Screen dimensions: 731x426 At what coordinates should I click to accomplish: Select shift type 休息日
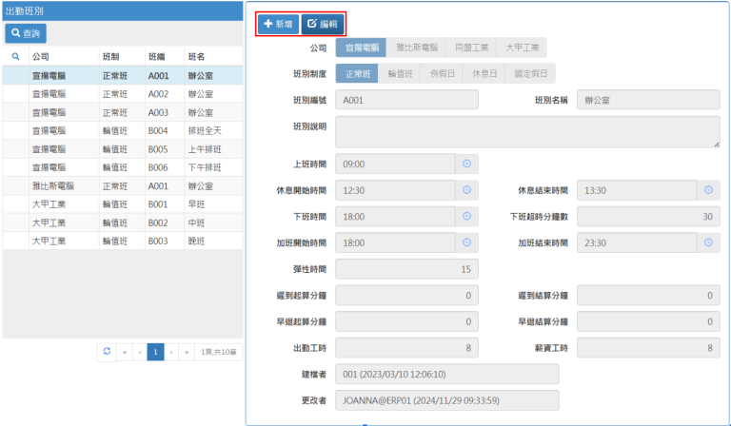point(484,73)
